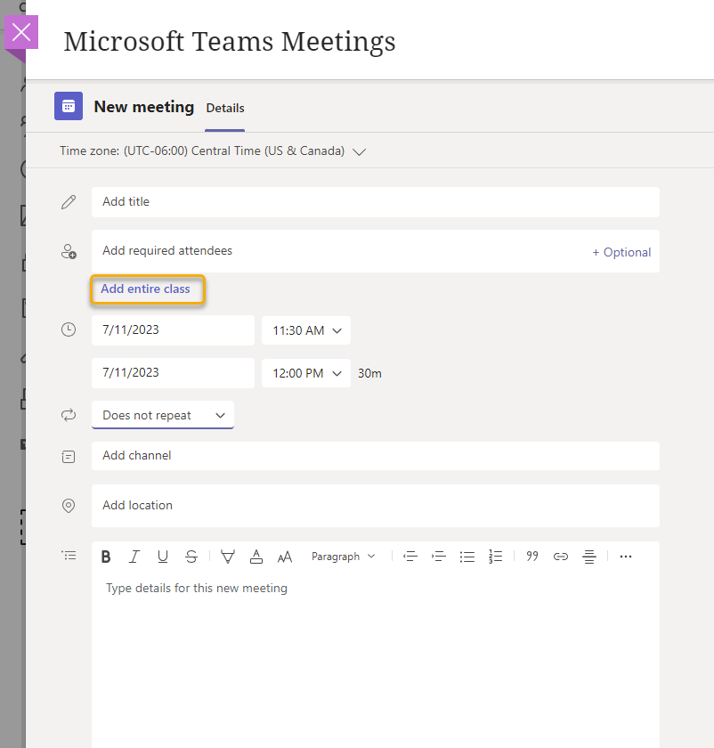Insert a bulleted list
The width and height of the screenshot is (714, 748).
pos(467,557)
